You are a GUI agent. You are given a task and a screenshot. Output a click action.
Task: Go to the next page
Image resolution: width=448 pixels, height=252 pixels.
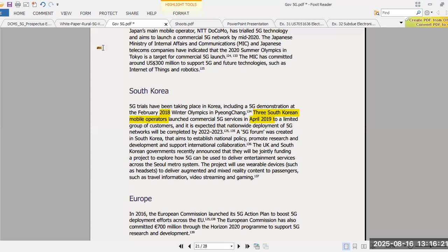coord(239,246)
